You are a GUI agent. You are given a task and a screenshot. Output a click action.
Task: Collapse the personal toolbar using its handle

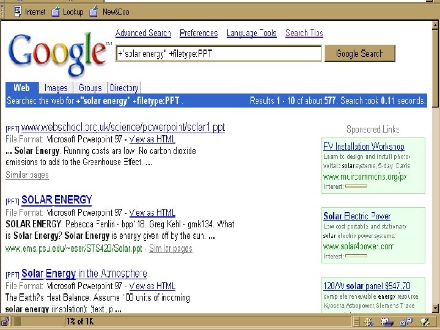coord(2,12)
